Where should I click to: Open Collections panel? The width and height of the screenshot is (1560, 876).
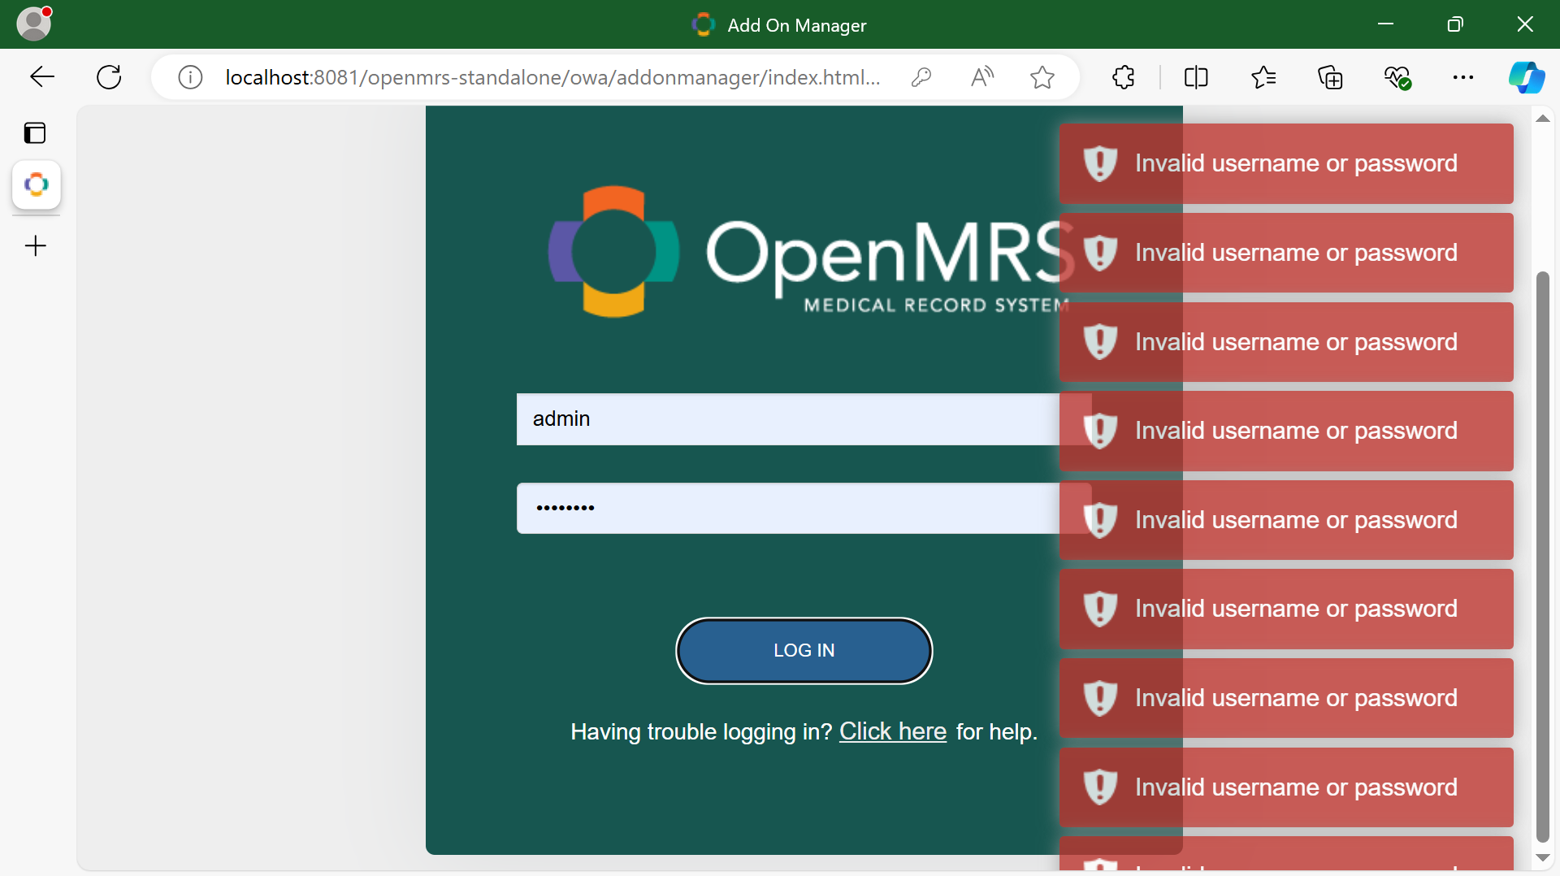(x=1330, y=77)
